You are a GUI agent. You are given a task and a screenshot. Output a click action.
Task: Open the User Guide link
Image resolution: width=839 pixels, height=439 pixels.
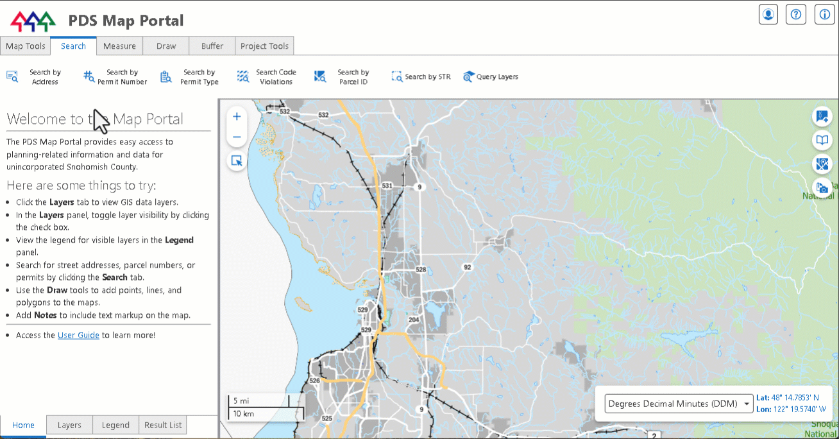click(x=78, y=335)
